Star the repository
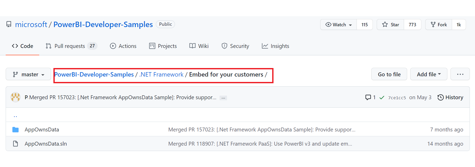475x167 pixels. (391, 25)
